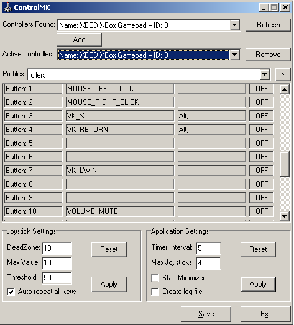Toggle the OFF button for Button 6
Viewport: 294px width, 325px height.
point(262,157)
